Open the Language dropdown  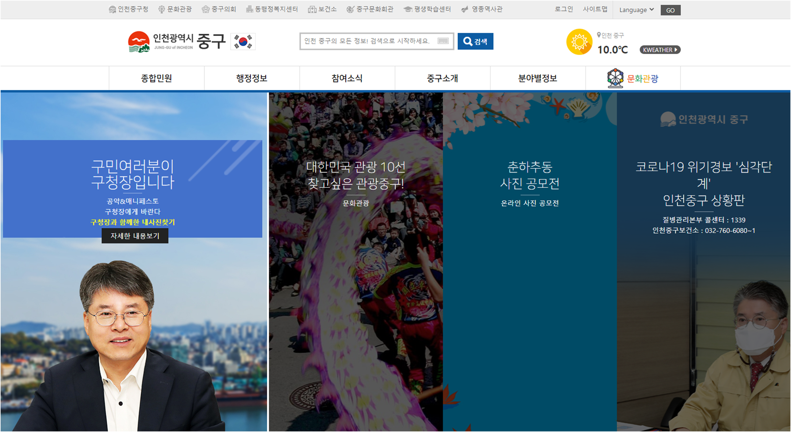636,10
